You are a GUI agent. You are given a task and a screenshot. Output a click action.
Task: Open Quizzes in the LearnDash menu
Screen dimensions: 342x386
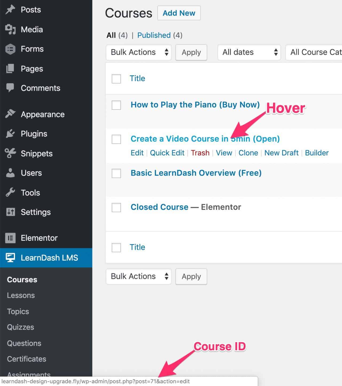click(x=20, y=327)
